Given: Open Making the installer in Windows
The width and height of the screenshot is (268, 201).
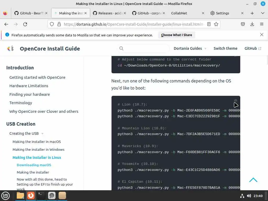Looking at the screenshot, I should [38, 149].
